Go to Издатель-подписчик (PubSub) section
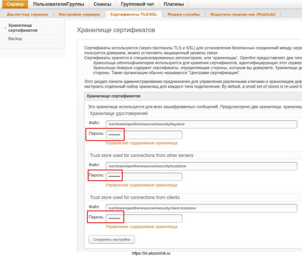Image resolution: width=302 pixels, height=256 pixels. (x=243, y=14)
